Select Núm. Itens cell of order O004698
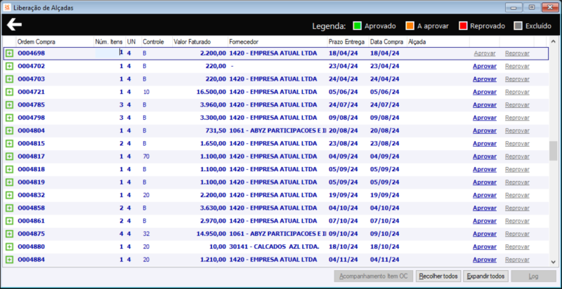Screen dimensions: 562x289 point(110,53)
